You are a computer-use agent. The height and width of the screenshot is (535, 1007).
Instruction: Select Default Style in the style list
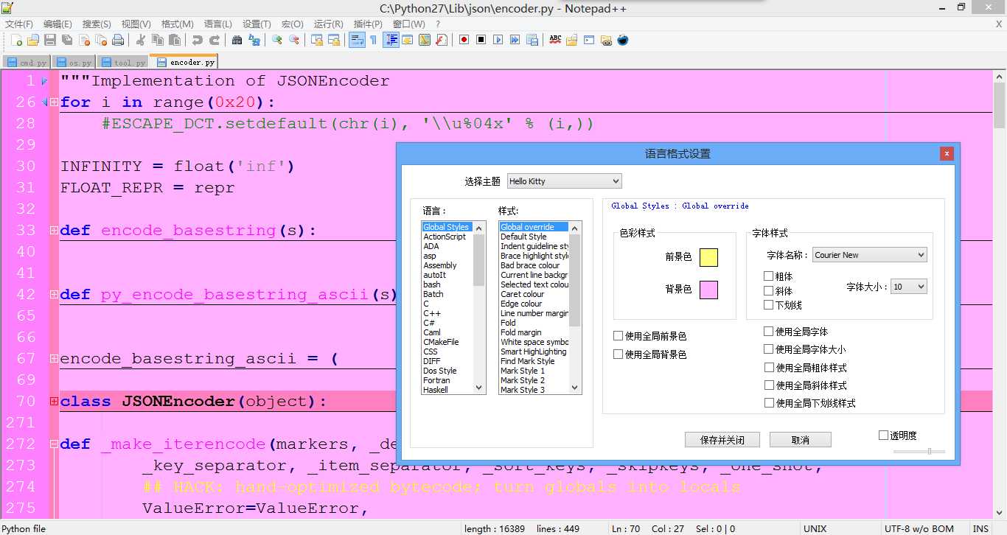(534, 237)
